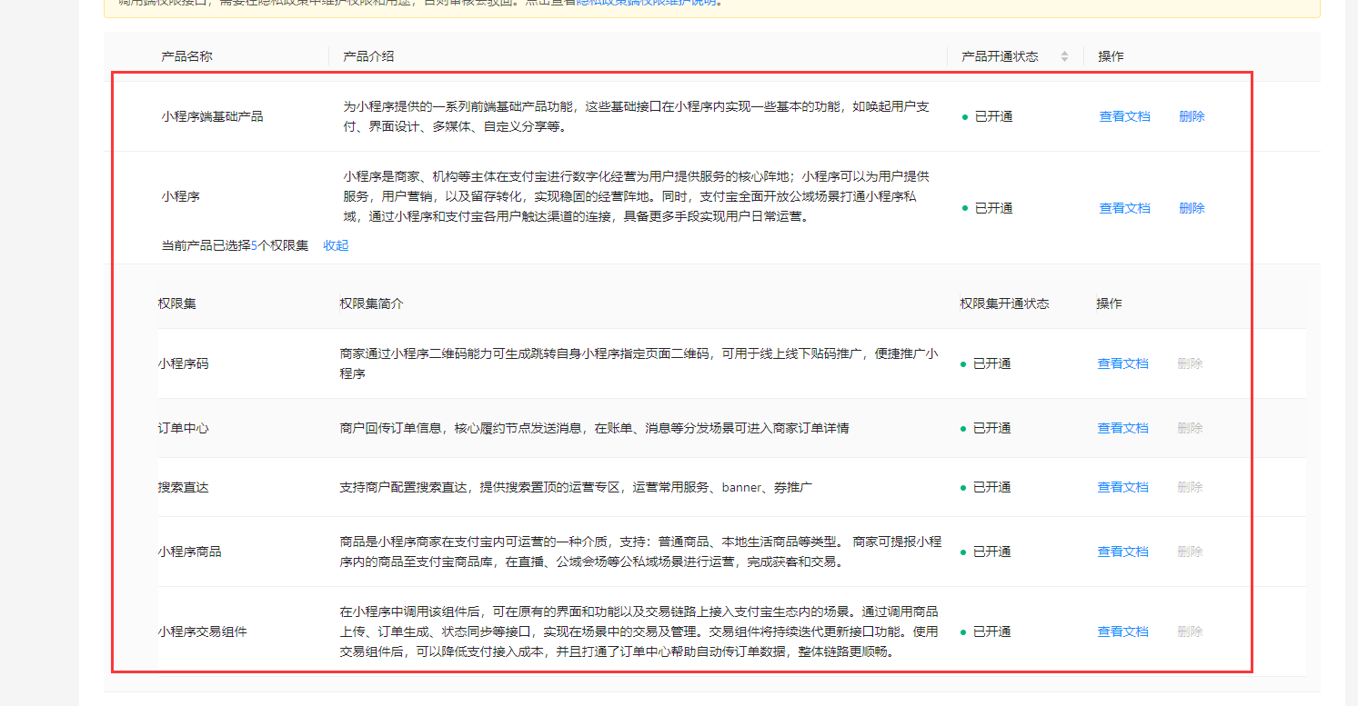1358x706 pixels.
Task: Click the 产品开通状态 column header text
Action: click(x=999, y=56)
